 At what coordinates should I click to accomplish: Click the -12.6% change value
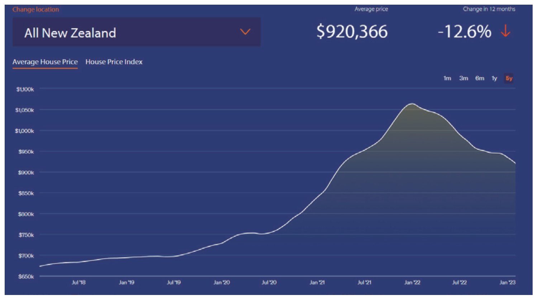[465, 32]
